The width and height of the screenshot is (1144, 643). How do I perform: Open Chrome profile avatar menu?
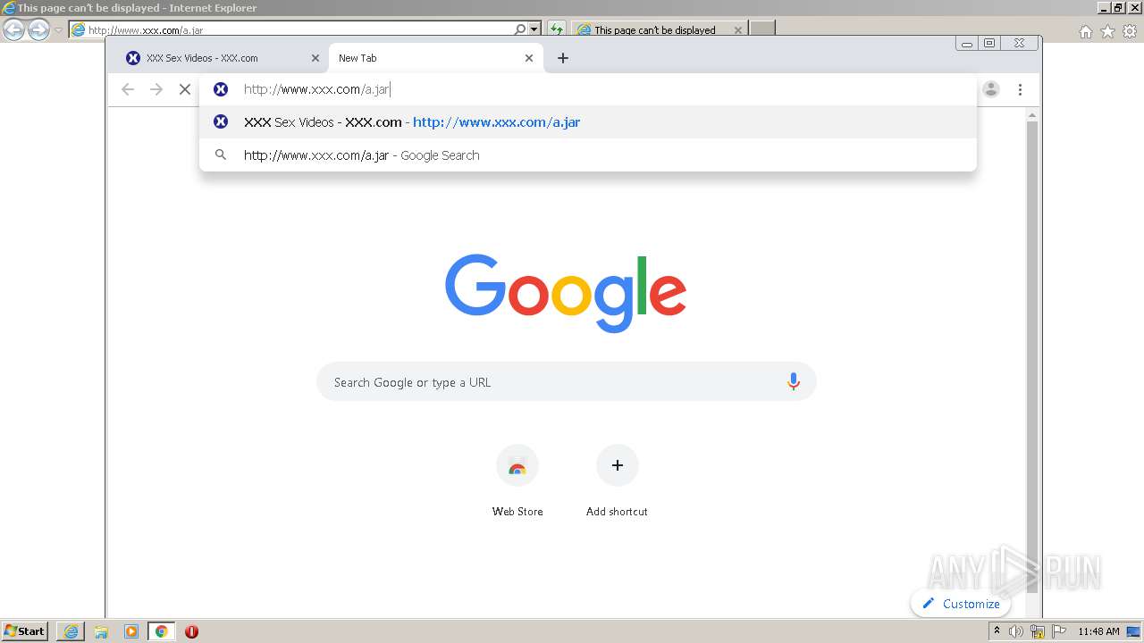(991, 89)
